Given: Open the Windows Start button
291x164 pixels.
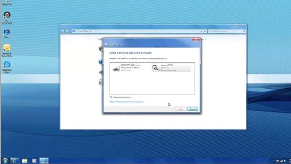Looking at the screenshot, I should pyautogui.click(x=5, y=161).
